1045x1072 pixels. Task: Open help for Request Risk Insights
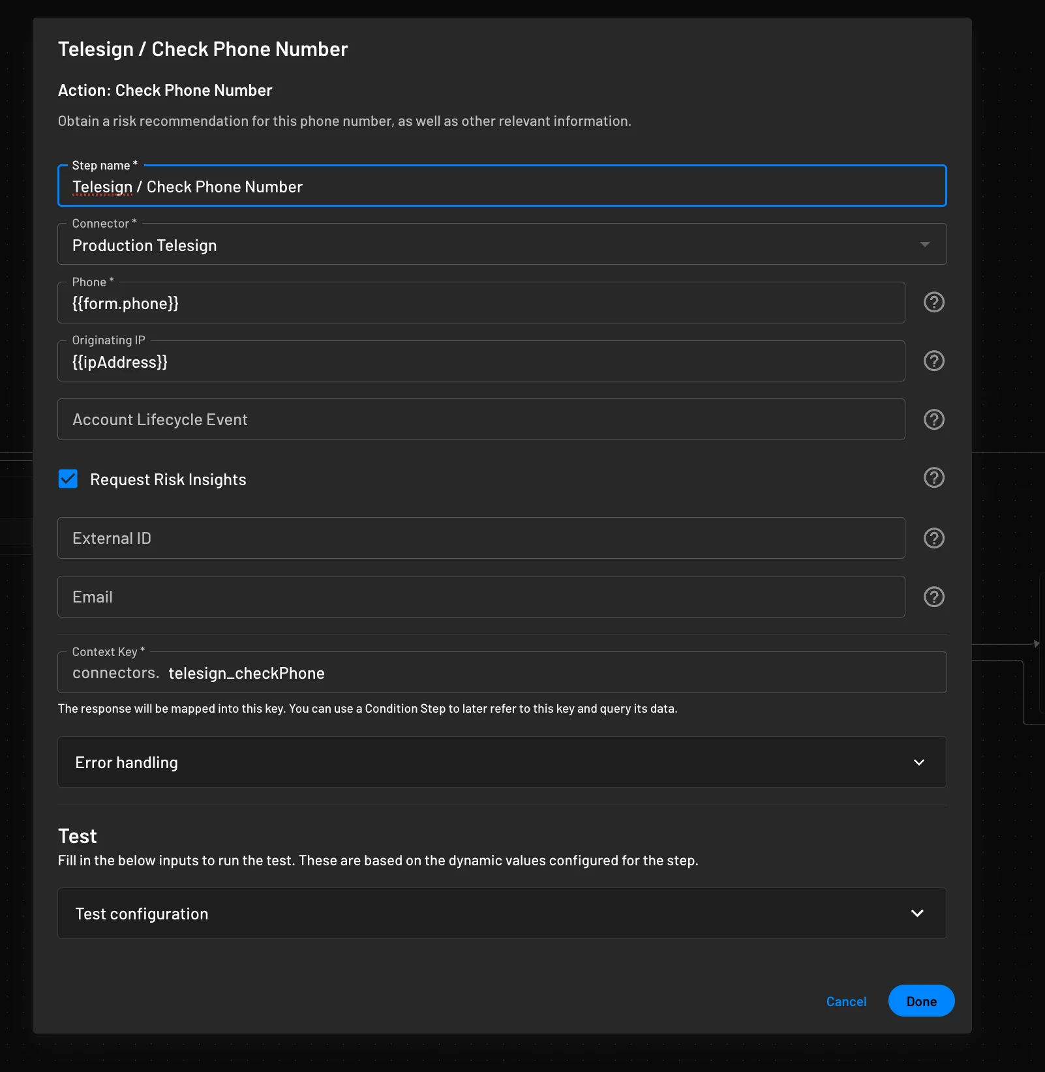coord(933,478)
